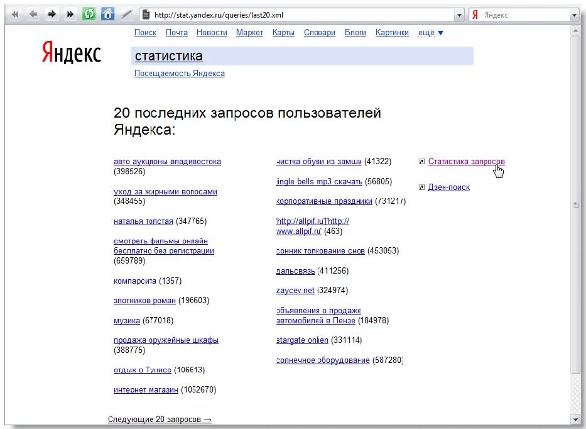Click the vertical scrollbar down arrow
586x429 pixels.
tap(575, 420)
